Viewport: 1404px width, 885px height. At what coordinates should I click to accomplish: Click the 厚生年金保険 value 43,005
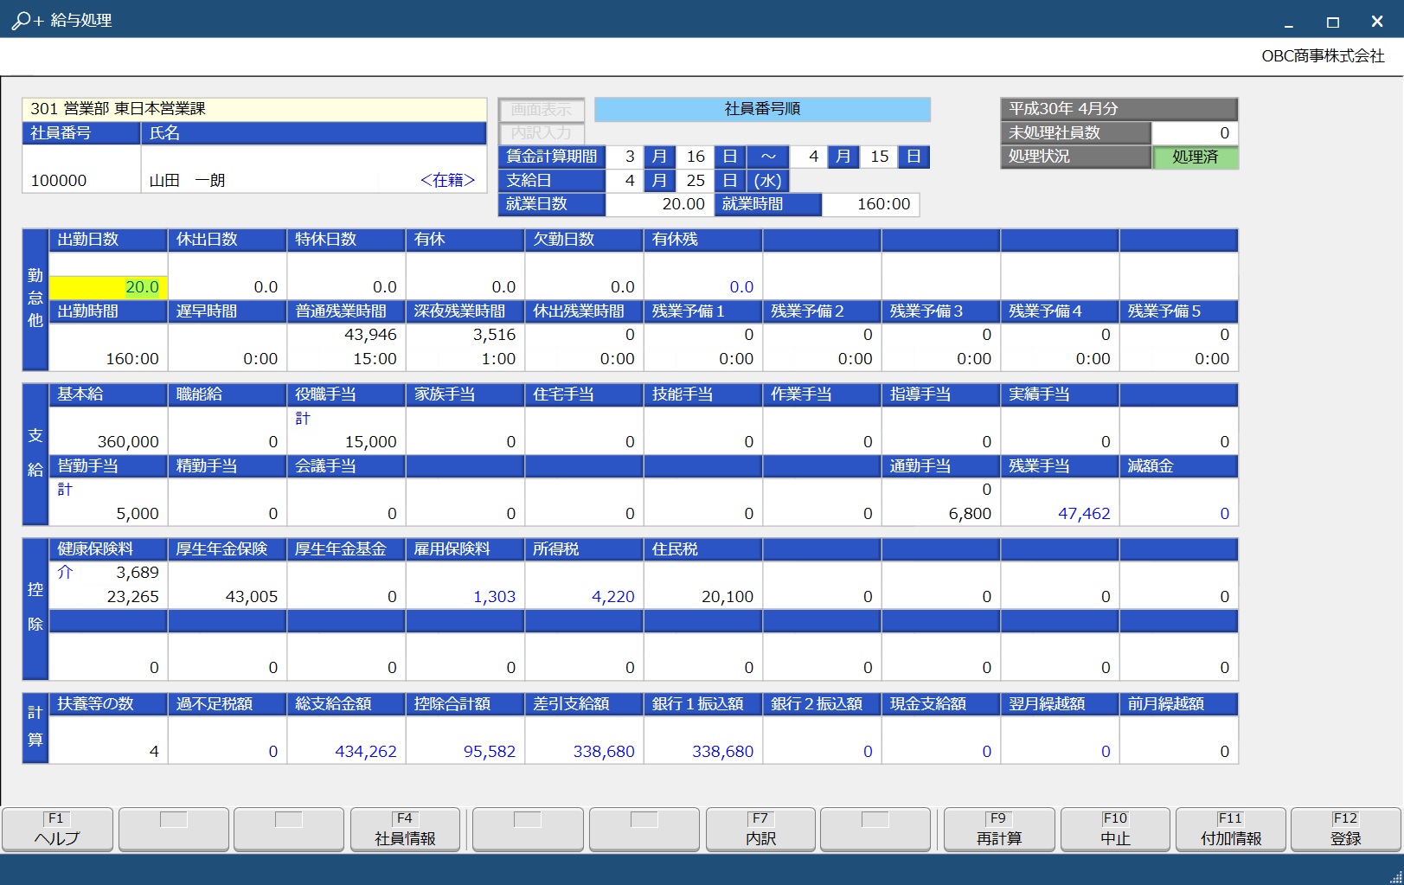tap(227, 596)
